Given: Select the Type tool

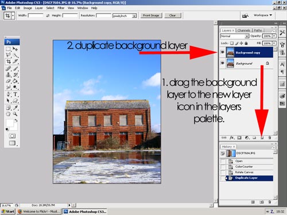Looking at the screenshot, I should 15,94.
